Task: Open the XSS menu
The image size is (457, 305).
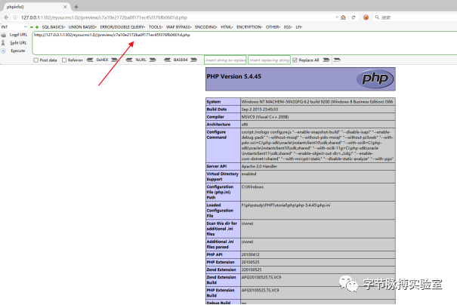Action: point(288,26)
